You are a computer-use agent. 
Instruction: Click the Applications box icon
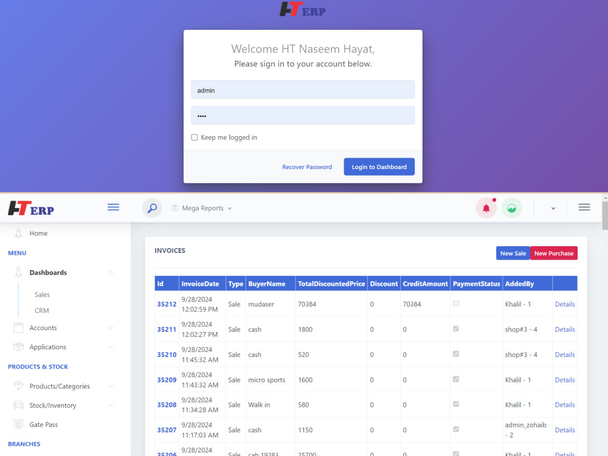coord(18,347)
